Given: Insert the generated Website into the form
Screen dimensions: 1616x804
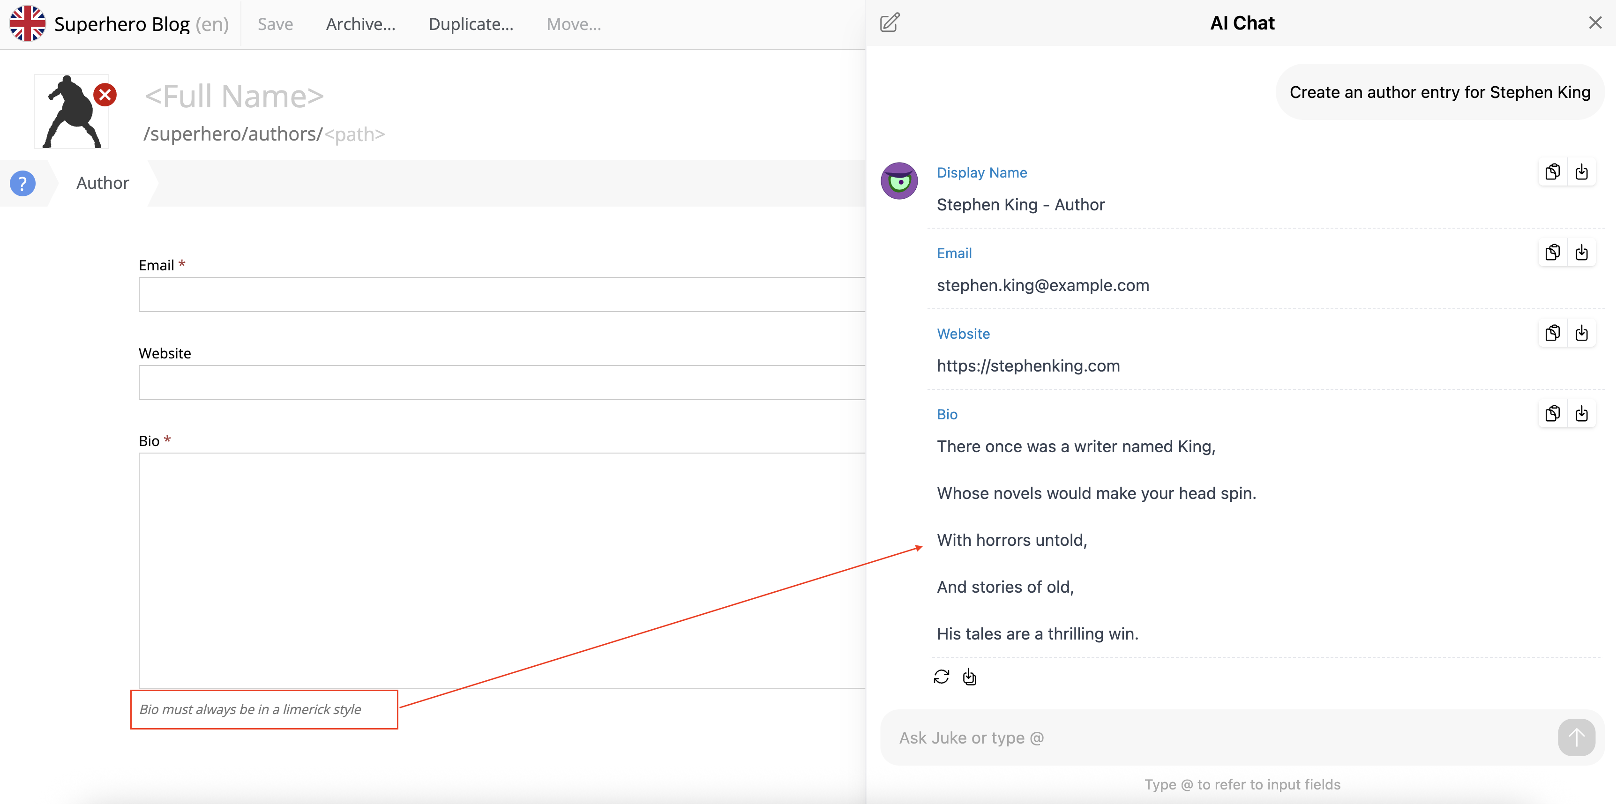Looking at the screenshot, I should [1581, 333].
